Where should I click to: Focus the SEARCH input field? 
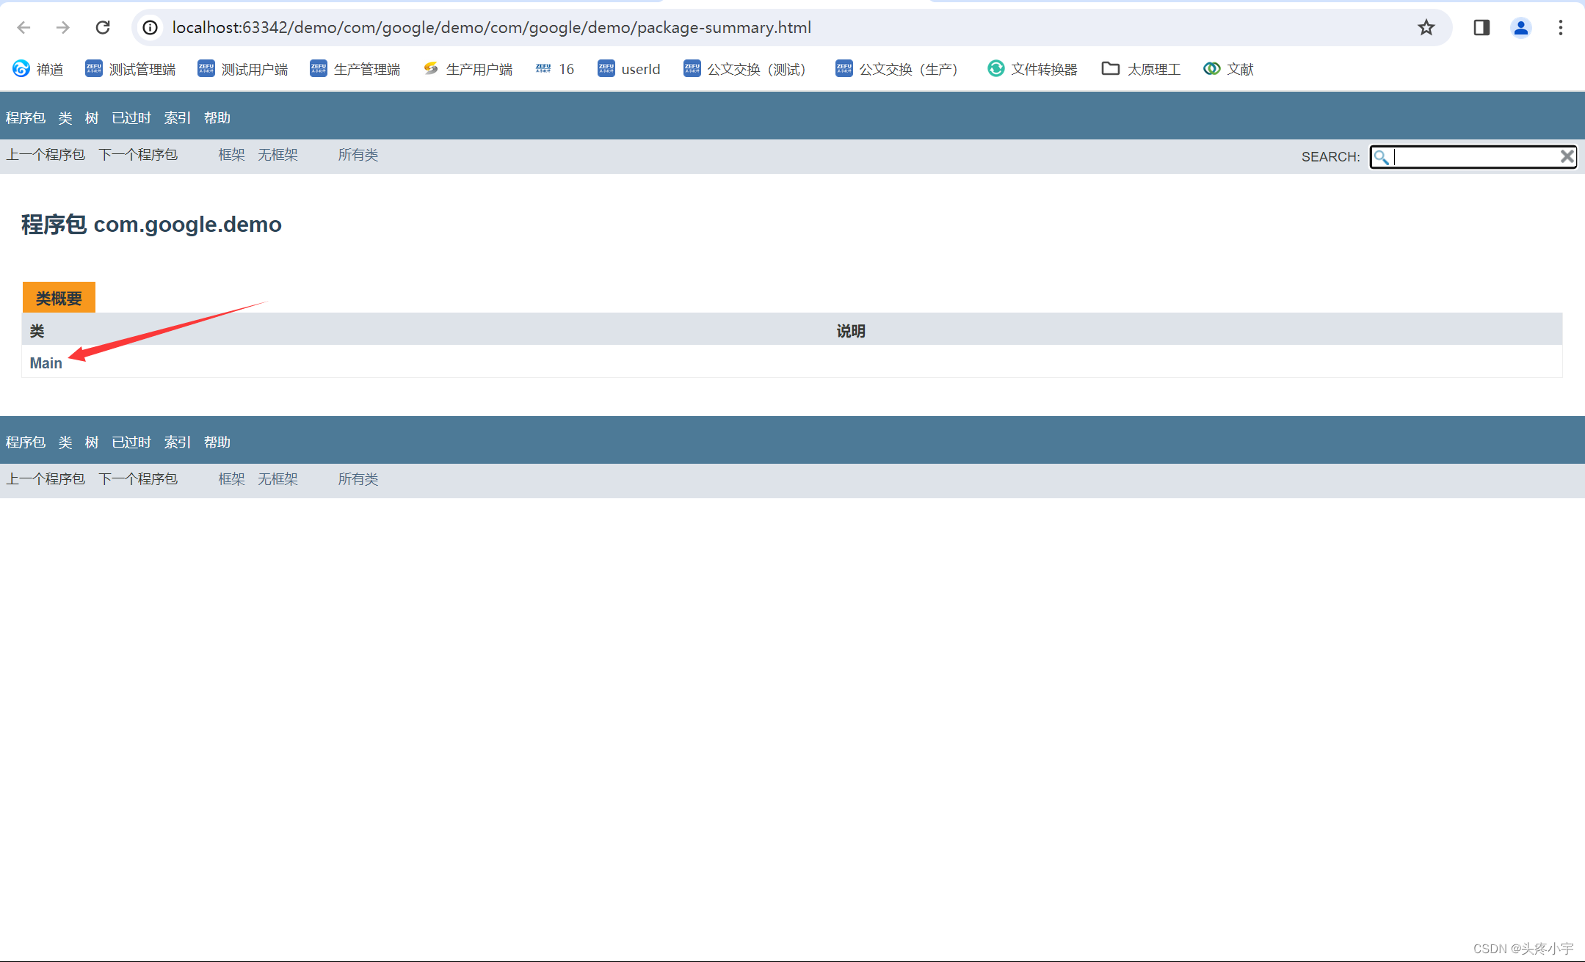click(1476, 157)
